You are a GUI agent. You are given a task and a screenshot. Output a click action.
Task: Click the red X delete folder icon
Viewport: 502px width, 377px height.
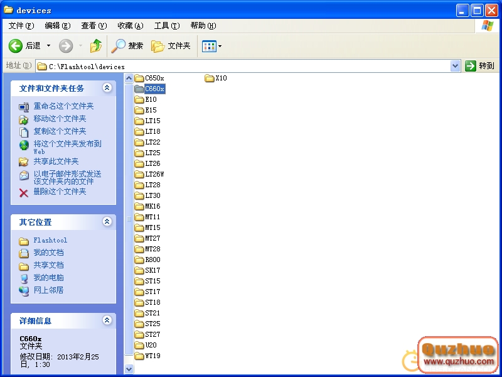24,193
